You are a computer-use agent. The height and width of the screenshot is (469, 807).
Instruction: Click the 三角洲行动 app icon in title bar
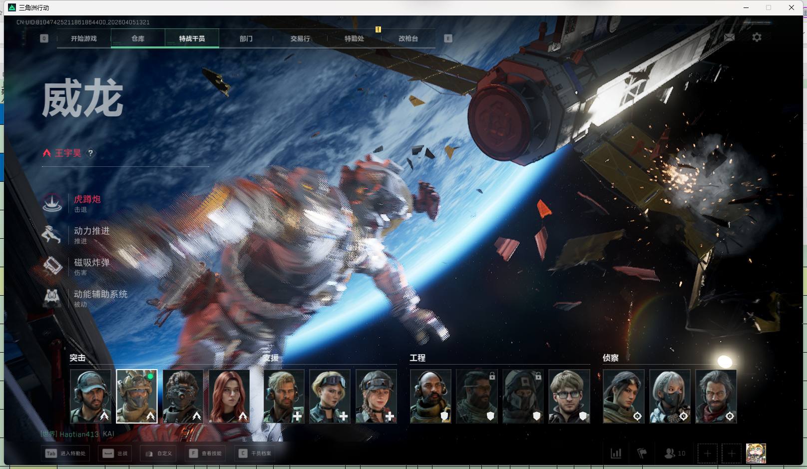[x=12, y=7]
